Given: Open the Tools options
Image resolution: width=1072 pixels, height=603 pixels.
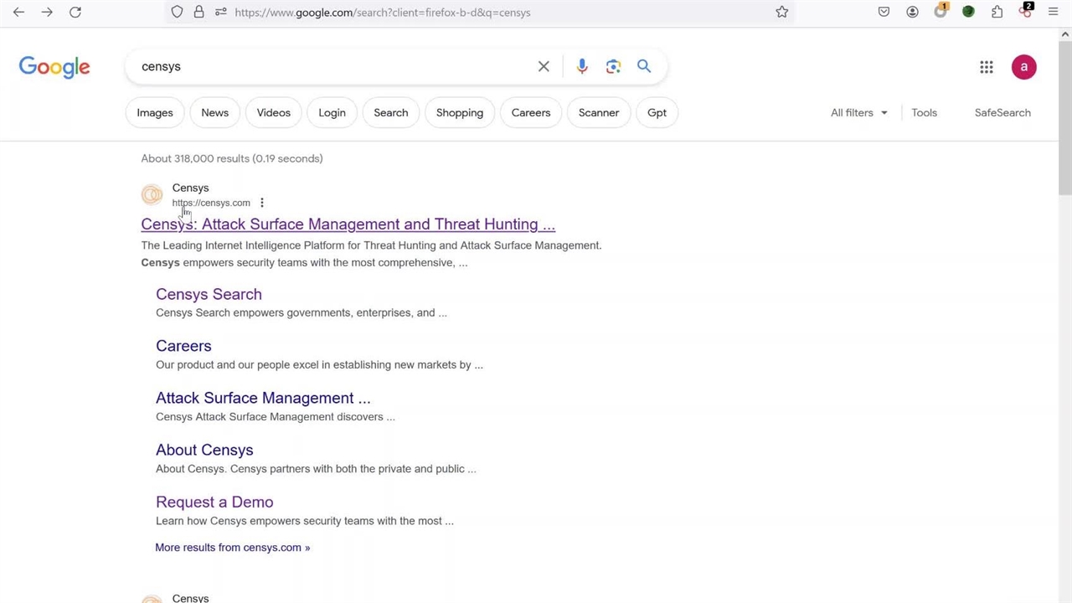Looking at the screenshot, I should point(924,112).
